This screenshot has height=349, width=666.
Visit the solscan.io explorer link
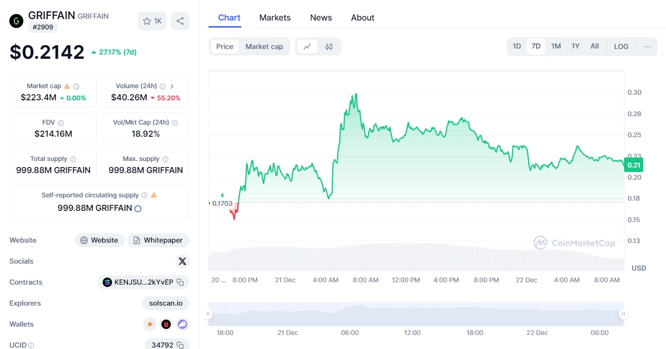[166, 303]
